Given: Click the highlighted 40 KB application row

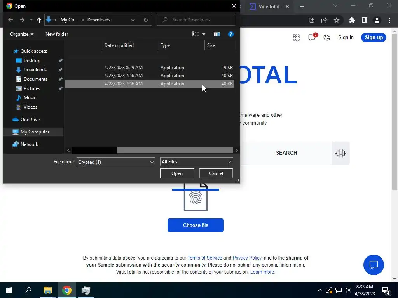Looking at the screenshot, I should coord(150,84).
